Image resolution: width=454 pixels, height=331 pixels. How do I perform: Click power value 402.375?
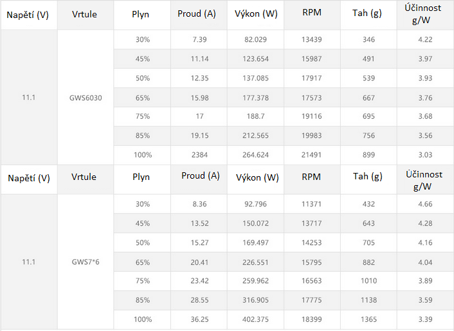(x=256, y=319)
